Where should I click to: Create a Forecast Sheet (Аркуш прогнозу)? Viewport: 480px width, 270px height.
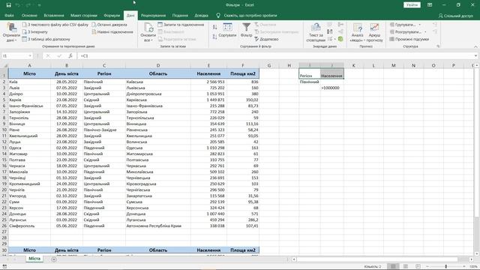tap(374, 32)
